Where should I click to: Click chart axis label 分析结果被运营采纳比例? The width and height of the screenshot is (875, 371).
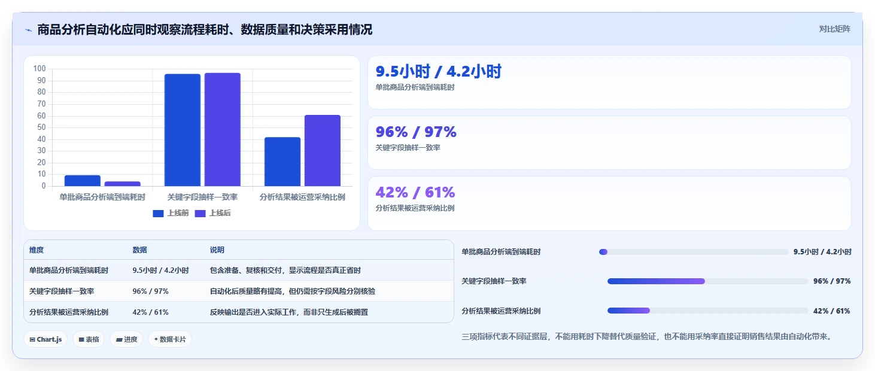[302, 197]
